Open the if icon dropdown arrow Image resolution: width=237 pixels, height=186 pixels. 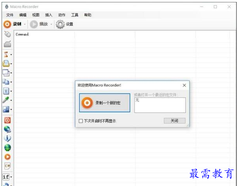tap(11, 177)
